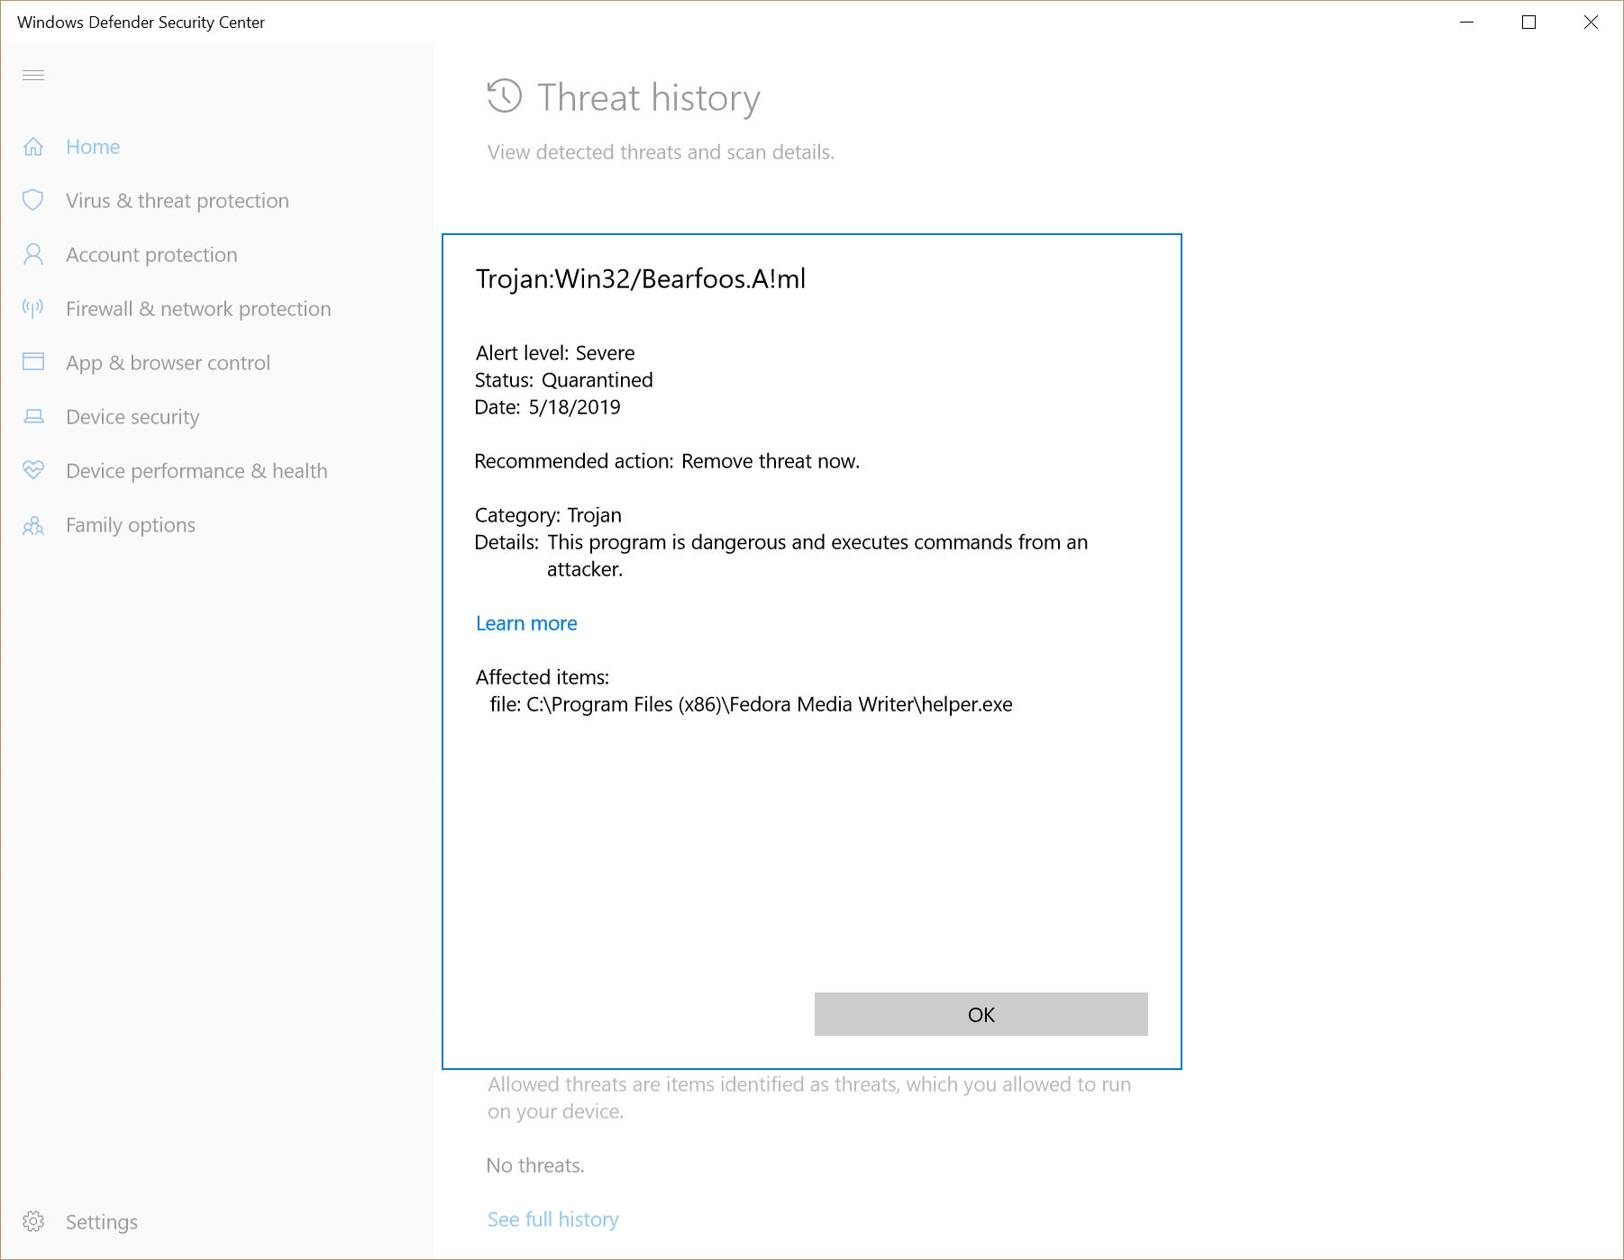The image size is (1624, 1260).
Task: Click the App & browser control icon
Action: (x=33, y=362)
